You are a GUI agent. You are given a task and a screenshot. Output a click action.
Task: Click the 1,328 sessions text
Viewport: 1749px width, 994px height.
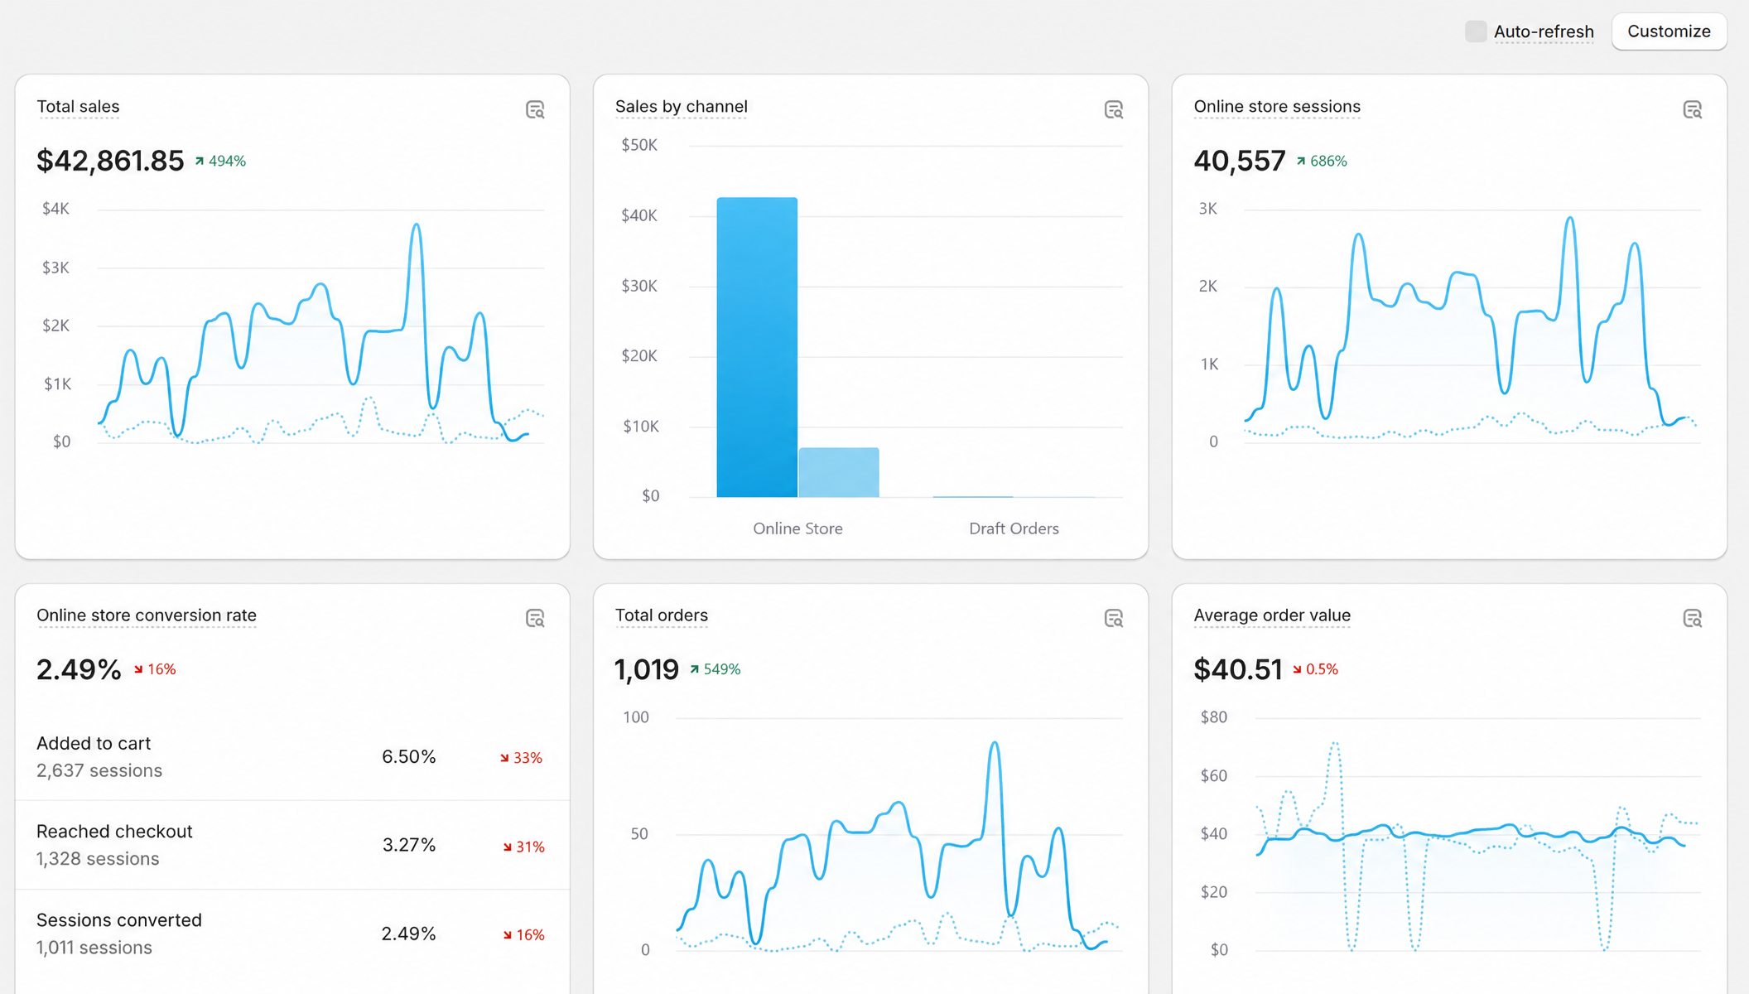pyautogui.click(x=98, y=859)
